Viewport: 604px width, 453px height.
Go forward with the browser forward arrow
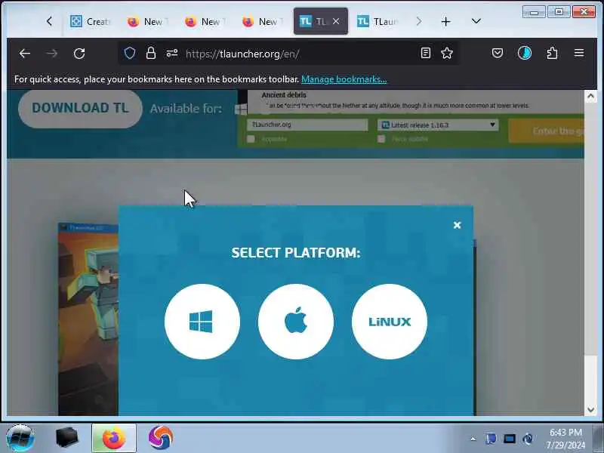(x=51, y=54)
